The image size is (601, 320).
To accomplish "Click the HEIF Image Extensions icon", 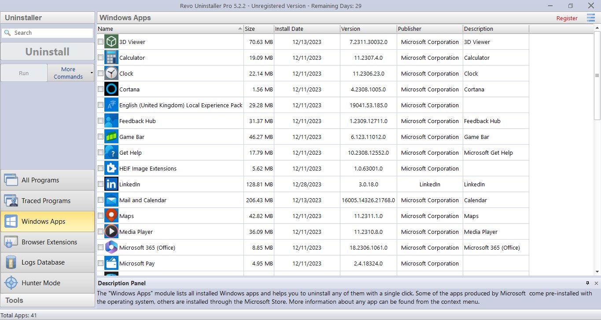I will 111,168.
